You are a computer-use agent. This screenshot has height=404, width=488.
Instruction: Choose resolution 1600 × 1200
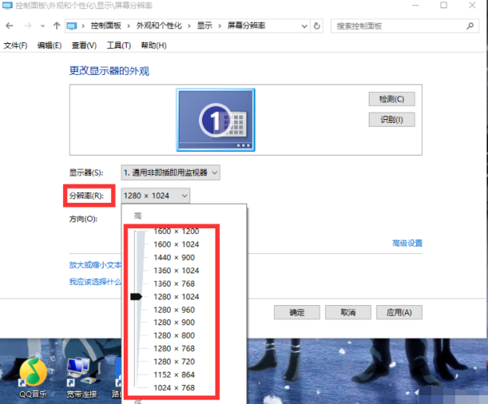(x=177, y=232)
